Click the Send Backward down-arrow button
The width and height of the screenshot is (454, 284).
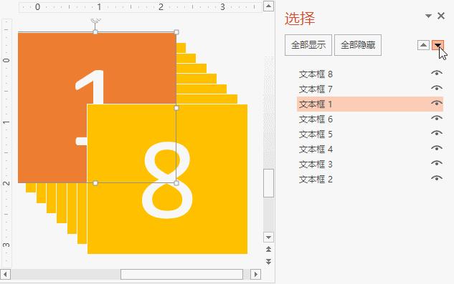point(438,45)
